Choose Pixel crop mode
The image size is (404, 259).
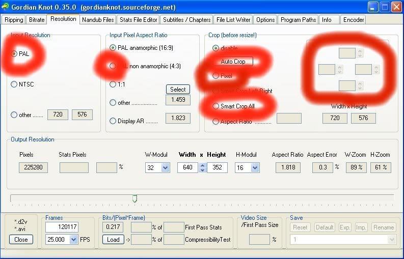216,76
